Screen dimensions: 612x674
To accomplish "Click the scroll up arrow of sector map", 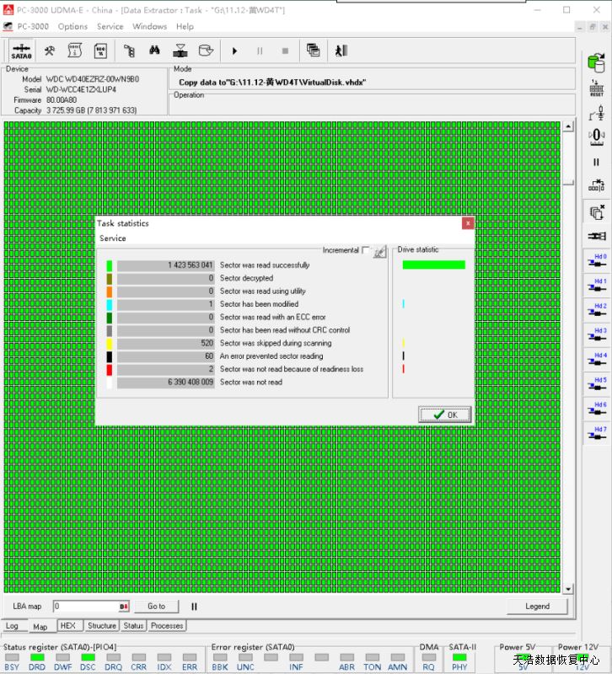I will 568,127.
